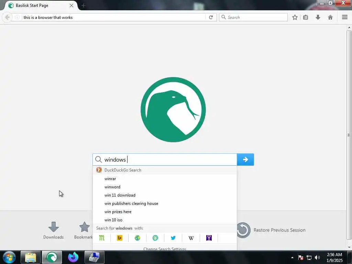Click the Basilisk logo in page center
The height and width of the screenshot is (264, 352).
point(173,110)
